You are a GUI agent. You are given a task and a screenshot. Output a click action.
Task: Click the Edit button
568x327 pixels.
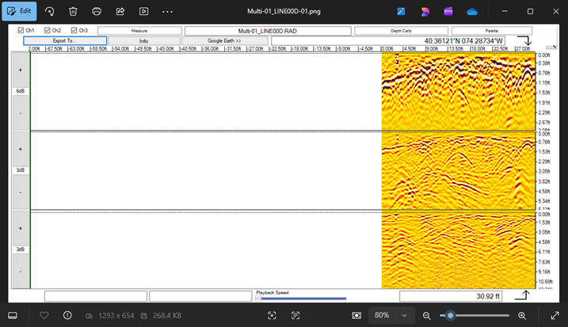coord(19,12)
